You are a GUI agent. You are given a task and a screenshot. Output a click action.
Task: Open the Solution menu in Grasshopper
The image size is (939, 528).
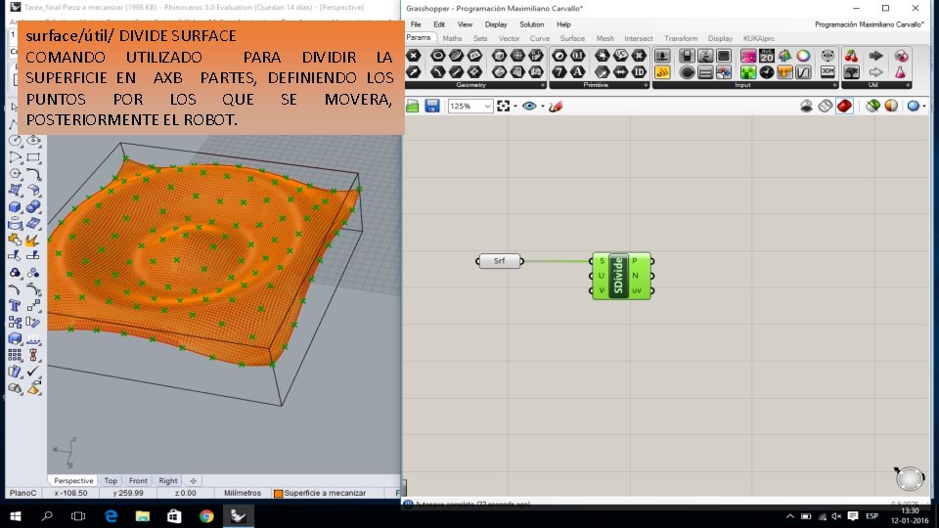[x=531, y=24]
